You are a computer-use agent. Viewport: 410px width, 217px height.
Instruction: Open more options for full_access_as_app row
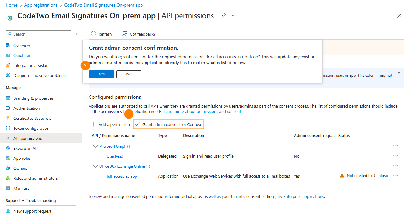pyautogui.click(x=396, y=176)
